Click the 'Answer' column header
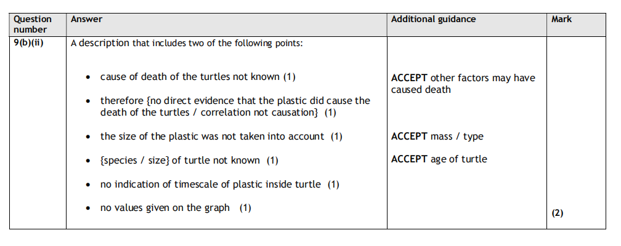 pos(86,19)
